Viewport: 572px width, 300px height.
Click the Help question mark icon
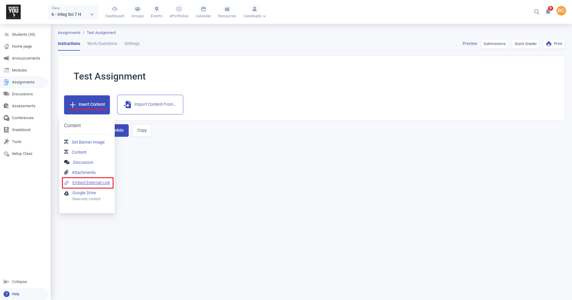click(7, 294)
